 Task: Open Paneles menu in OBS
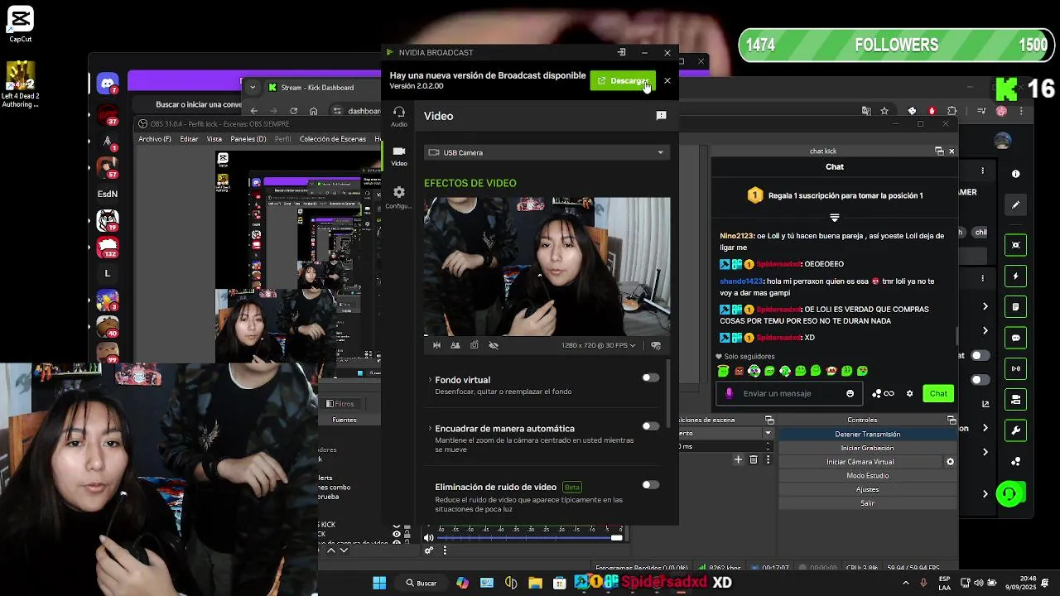(x=248, y=139)
